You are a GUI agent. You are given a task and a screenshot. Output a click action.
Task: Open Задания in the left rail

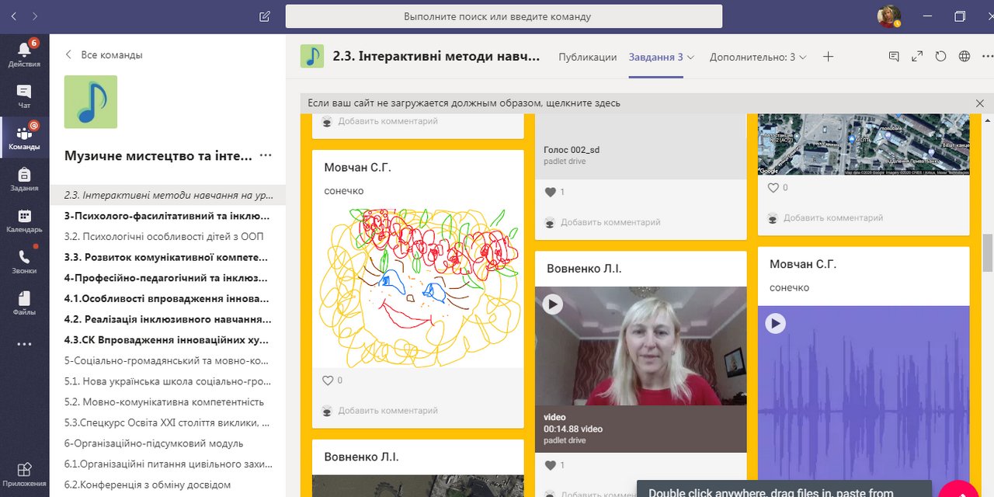pyautogui.click(x=24, y=179)
